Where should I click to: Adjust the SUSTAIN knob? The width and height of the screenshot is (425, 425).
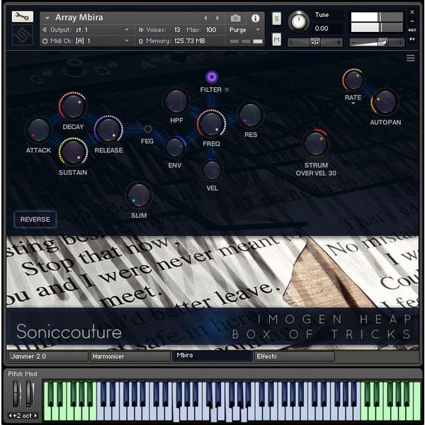[x=73, y=152]
